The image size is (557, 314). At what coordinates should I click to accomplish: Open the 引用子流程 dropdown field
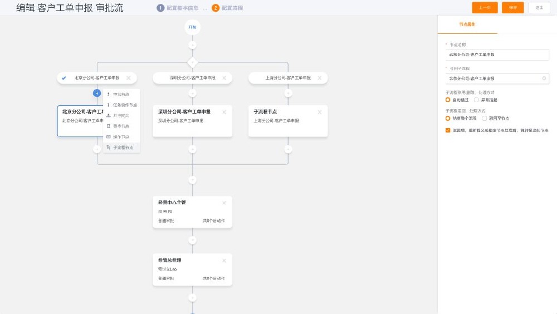click(497, 78)
